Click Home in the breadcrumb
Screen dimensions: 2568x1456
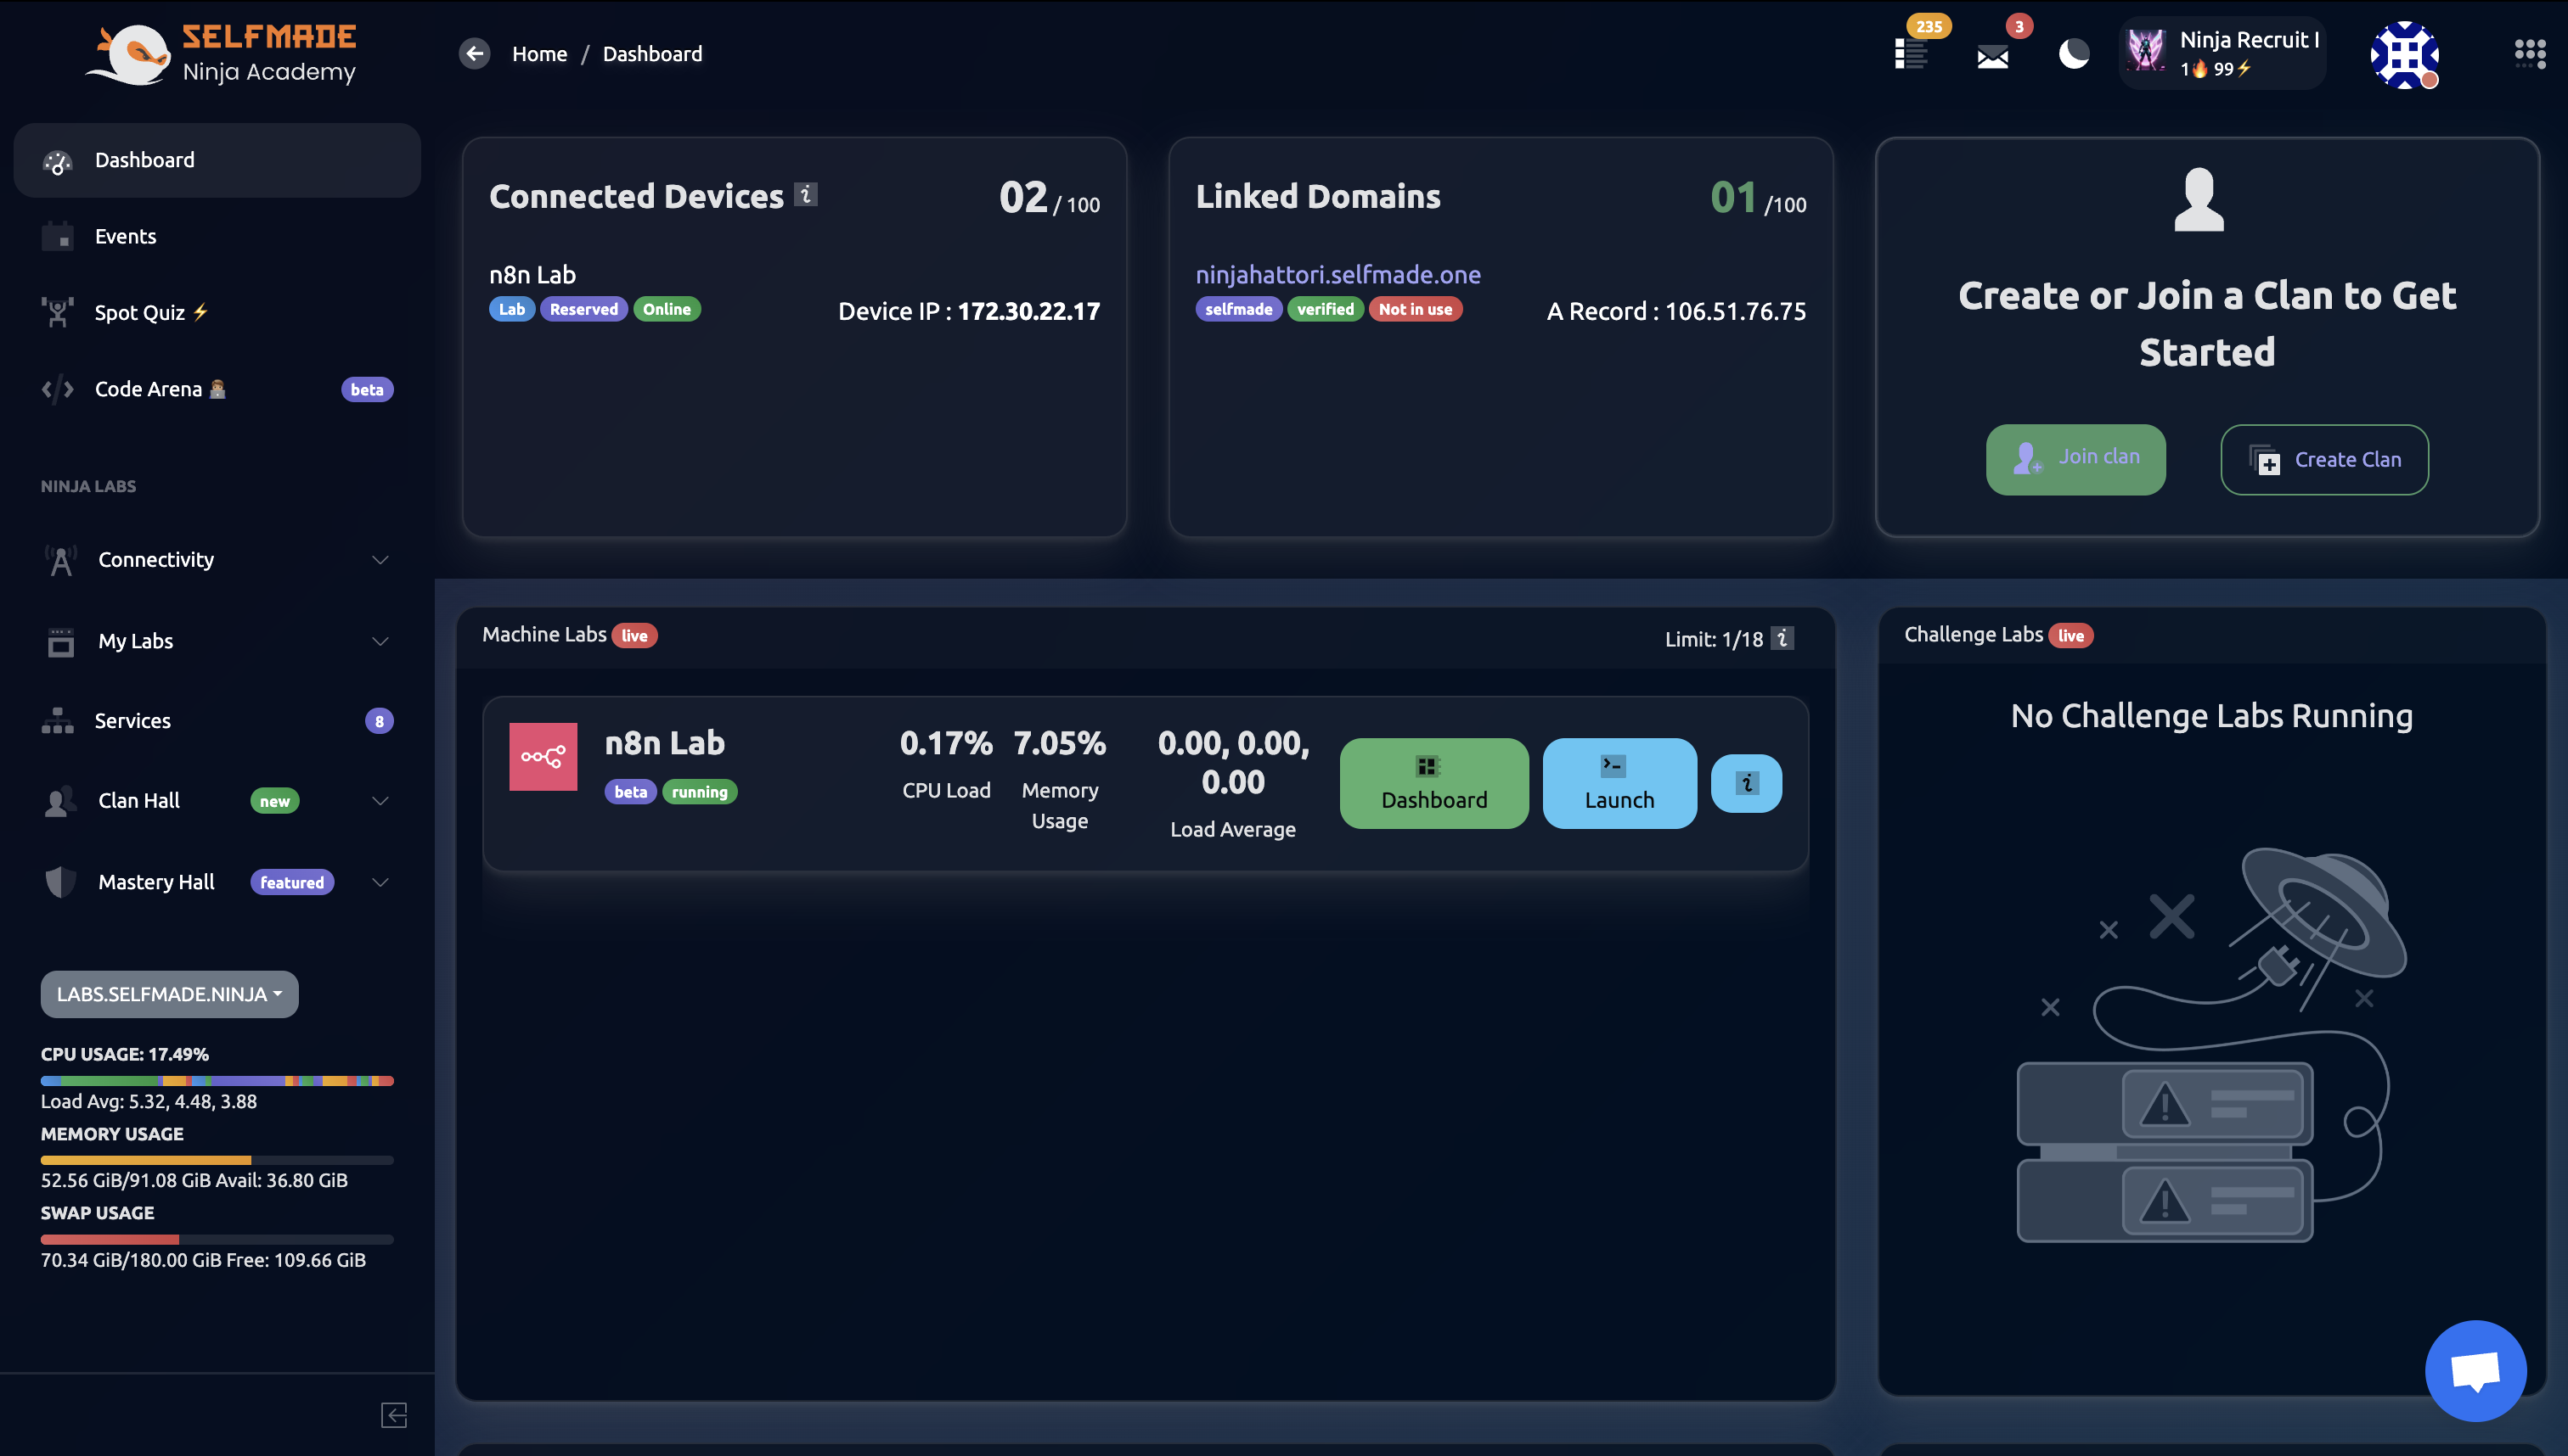click(x=539, y=53)
